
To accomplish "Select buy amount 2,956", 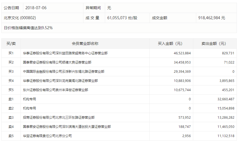I will tap(186, 136).
